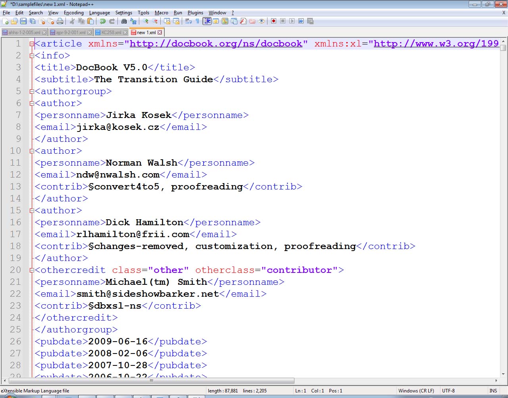This screenshot has width=508, height=398.
Task: Collapse the article element fold on line 1
Action: 32,44
